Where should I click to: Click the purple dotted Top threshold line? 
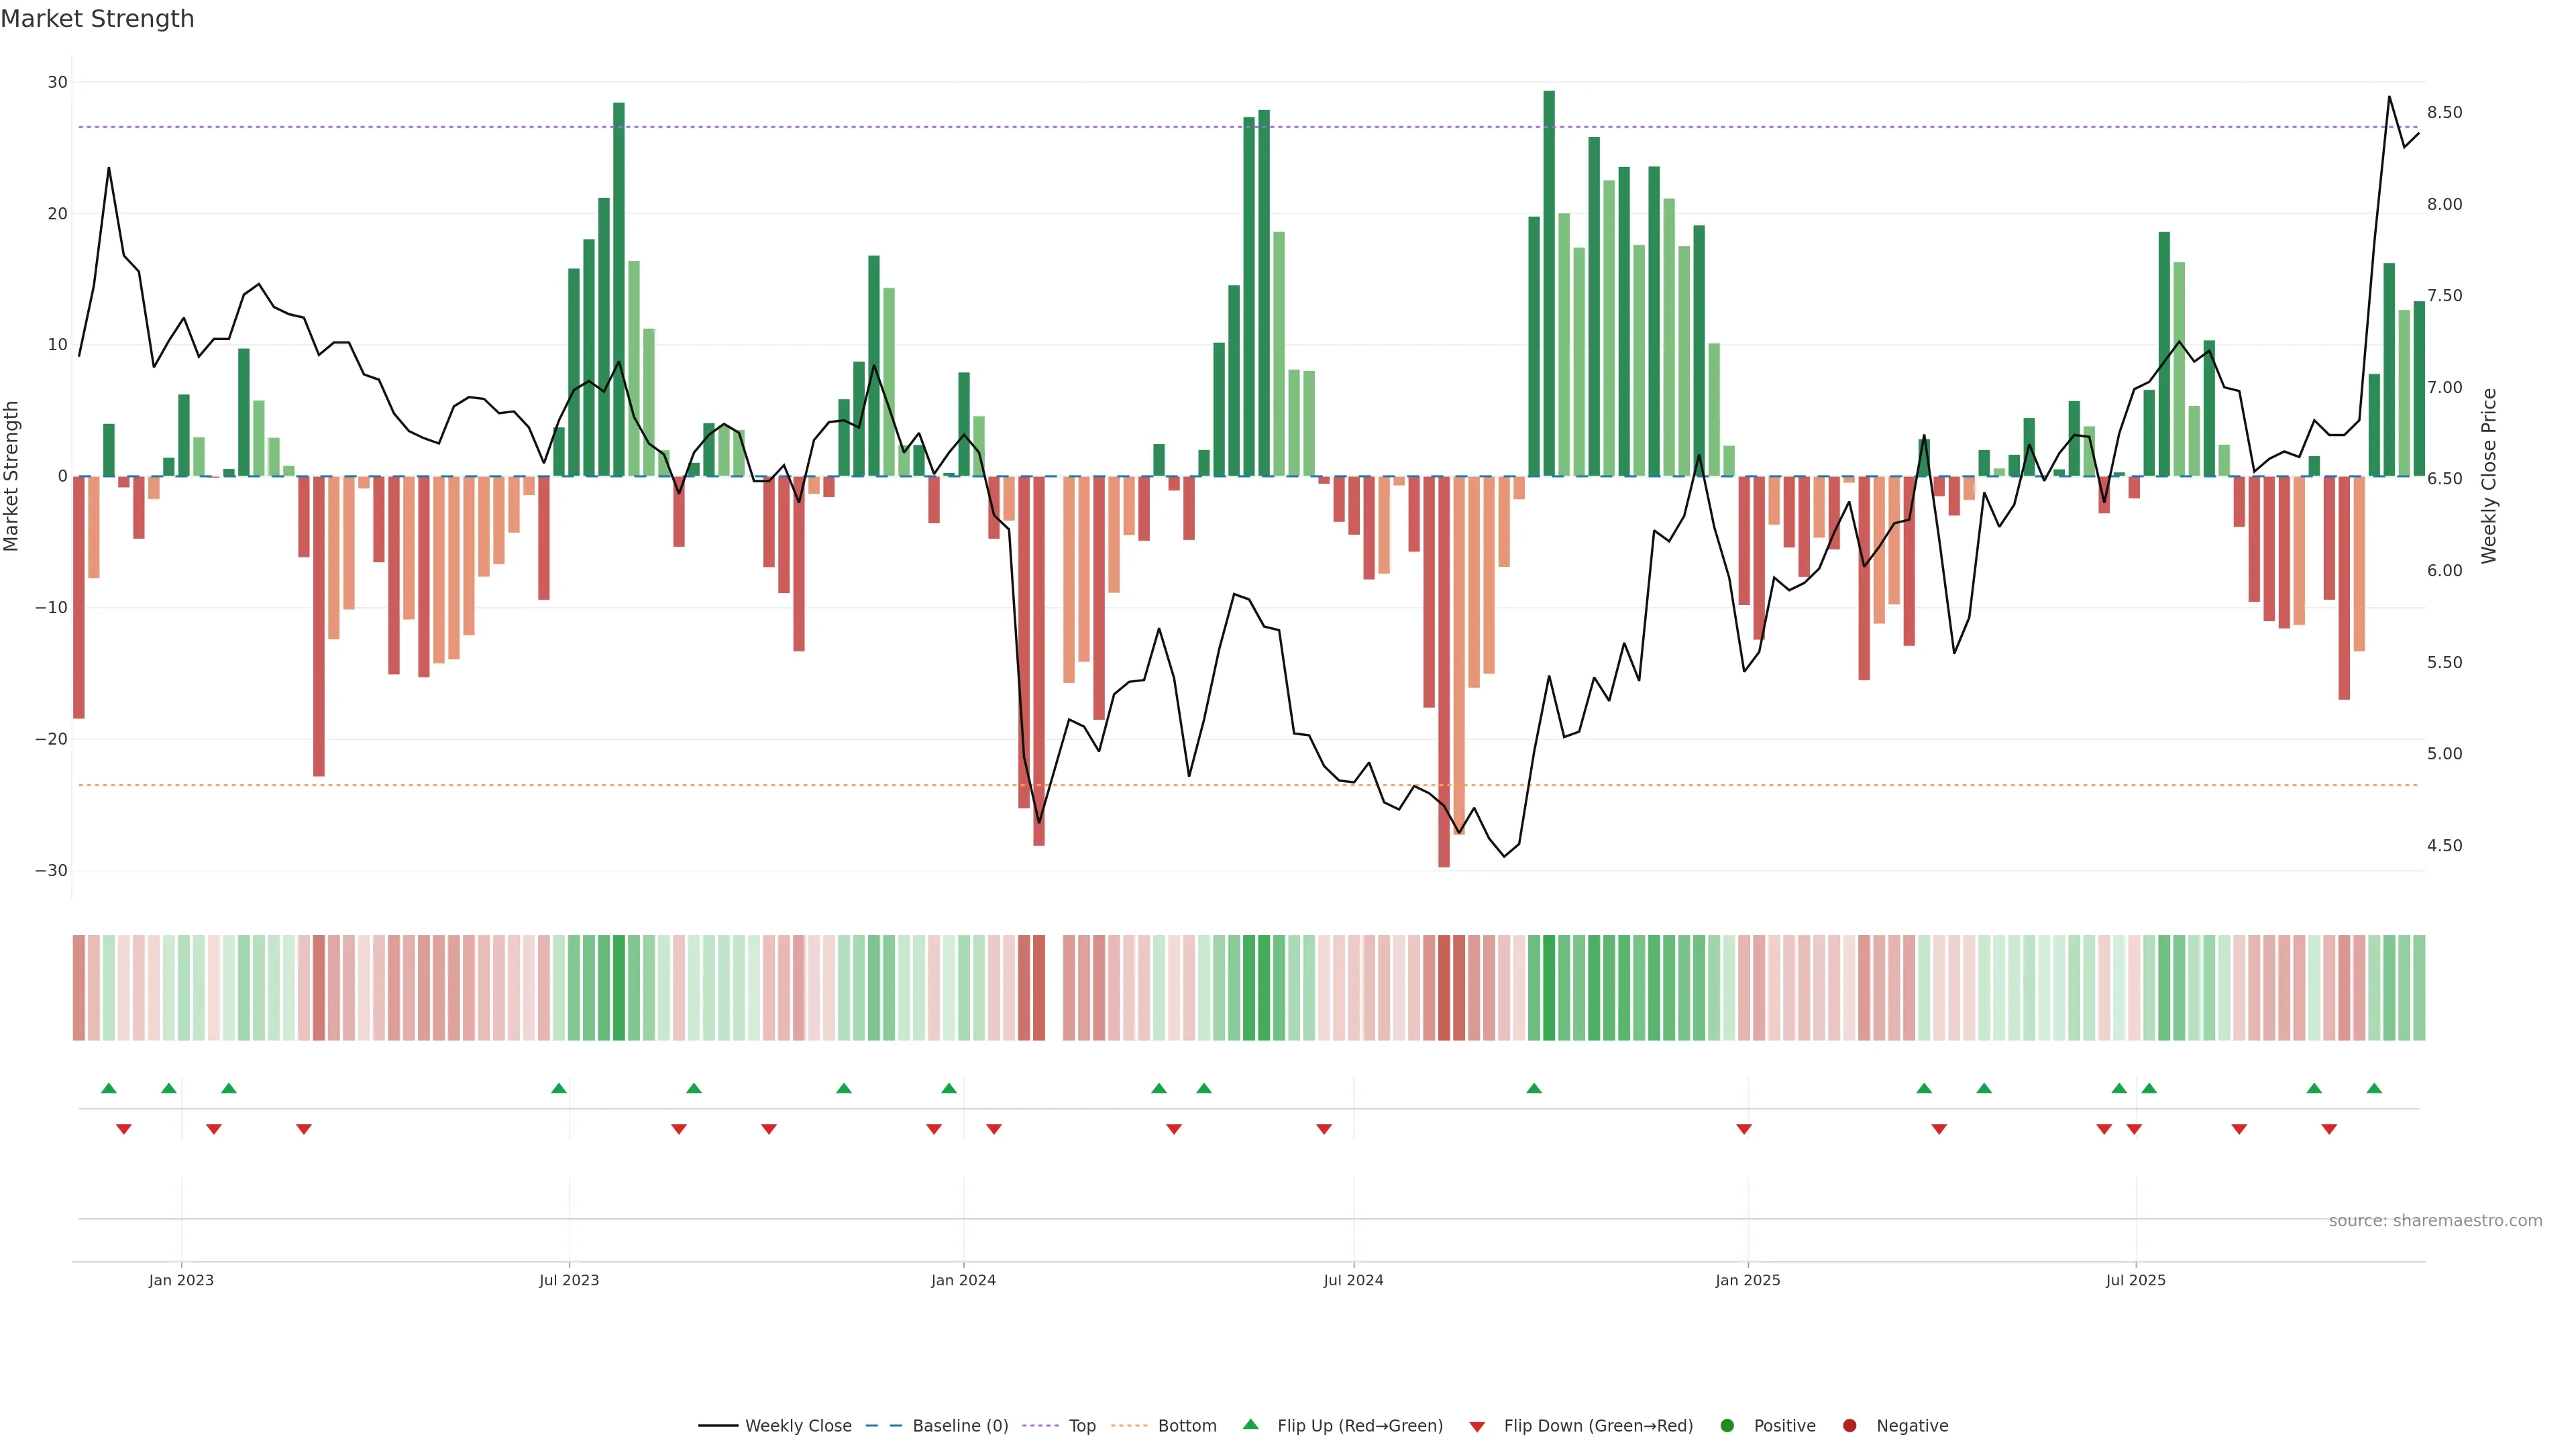[1000, 127]
